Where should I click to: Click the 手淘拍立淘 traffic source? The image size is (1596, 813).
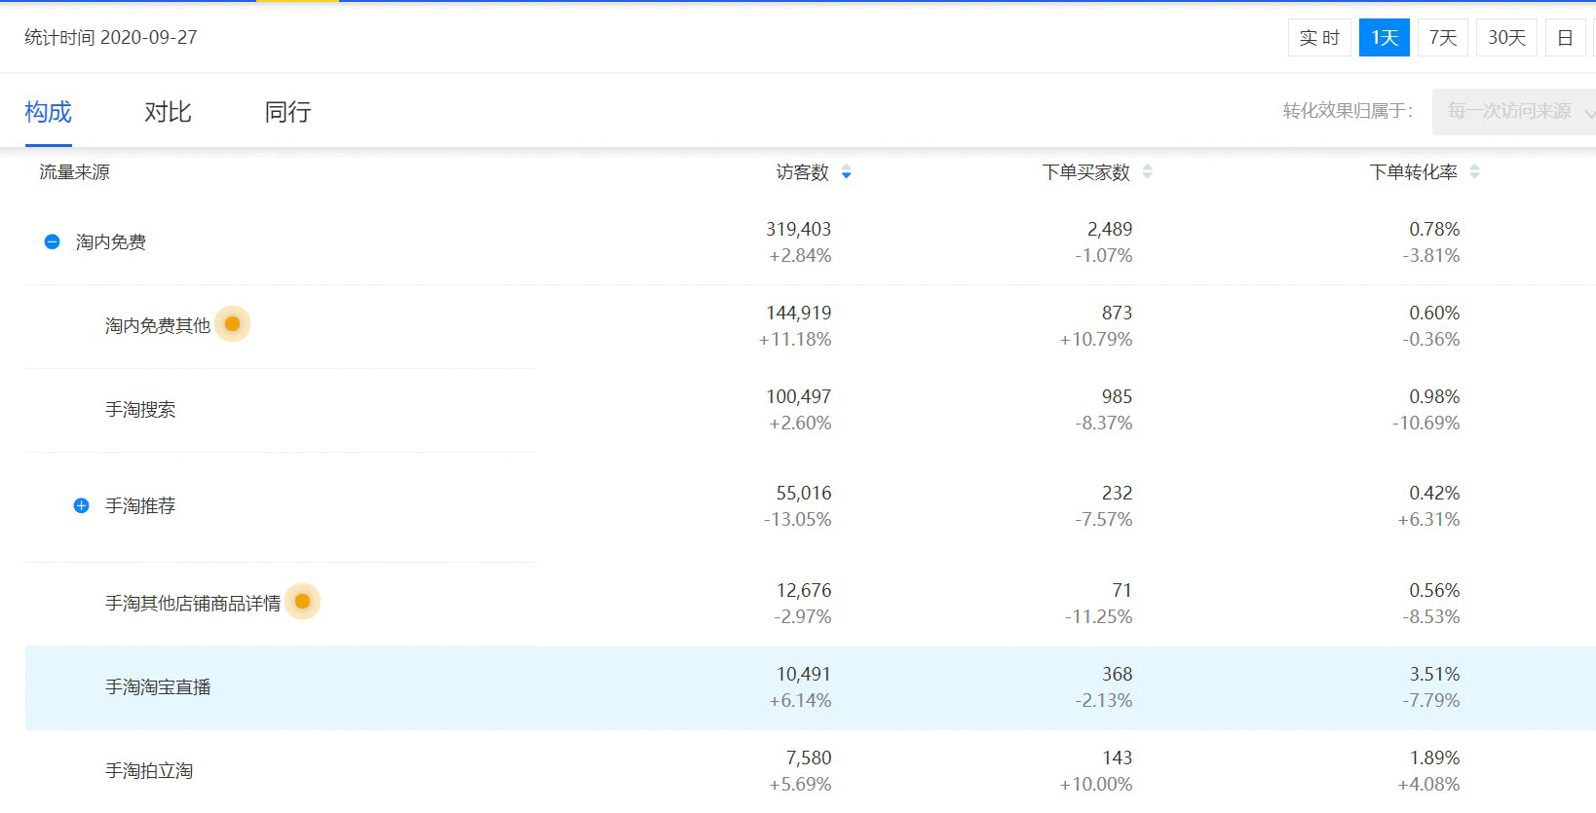[x=149, y=771]
